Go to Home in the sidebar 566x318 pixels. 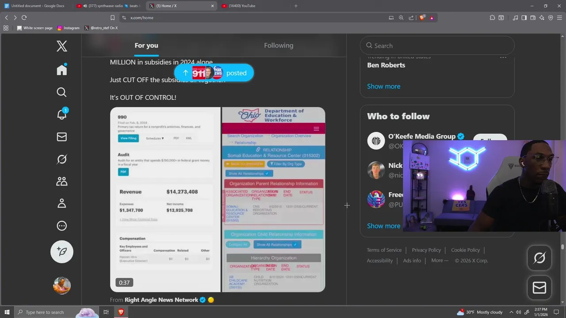[x=62, y=70]
